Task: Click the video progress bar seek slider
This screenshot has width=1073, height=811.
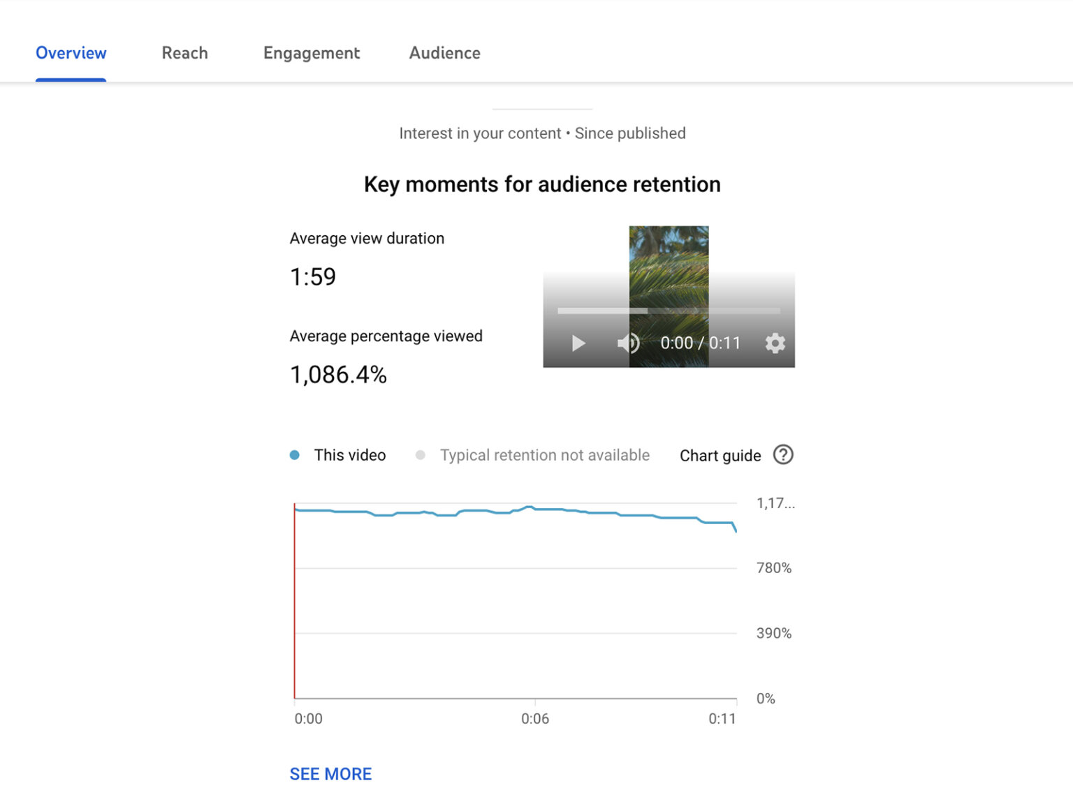Action: tap(669, 310)
